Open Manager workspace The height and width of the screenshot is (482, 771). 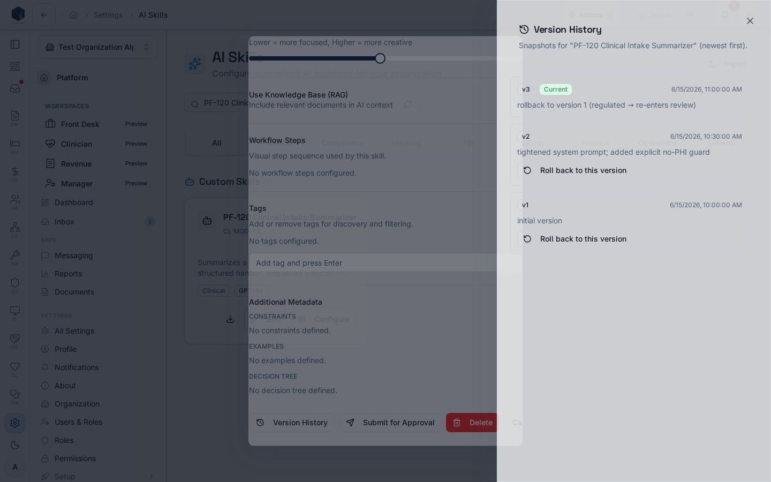coord(97,184)
